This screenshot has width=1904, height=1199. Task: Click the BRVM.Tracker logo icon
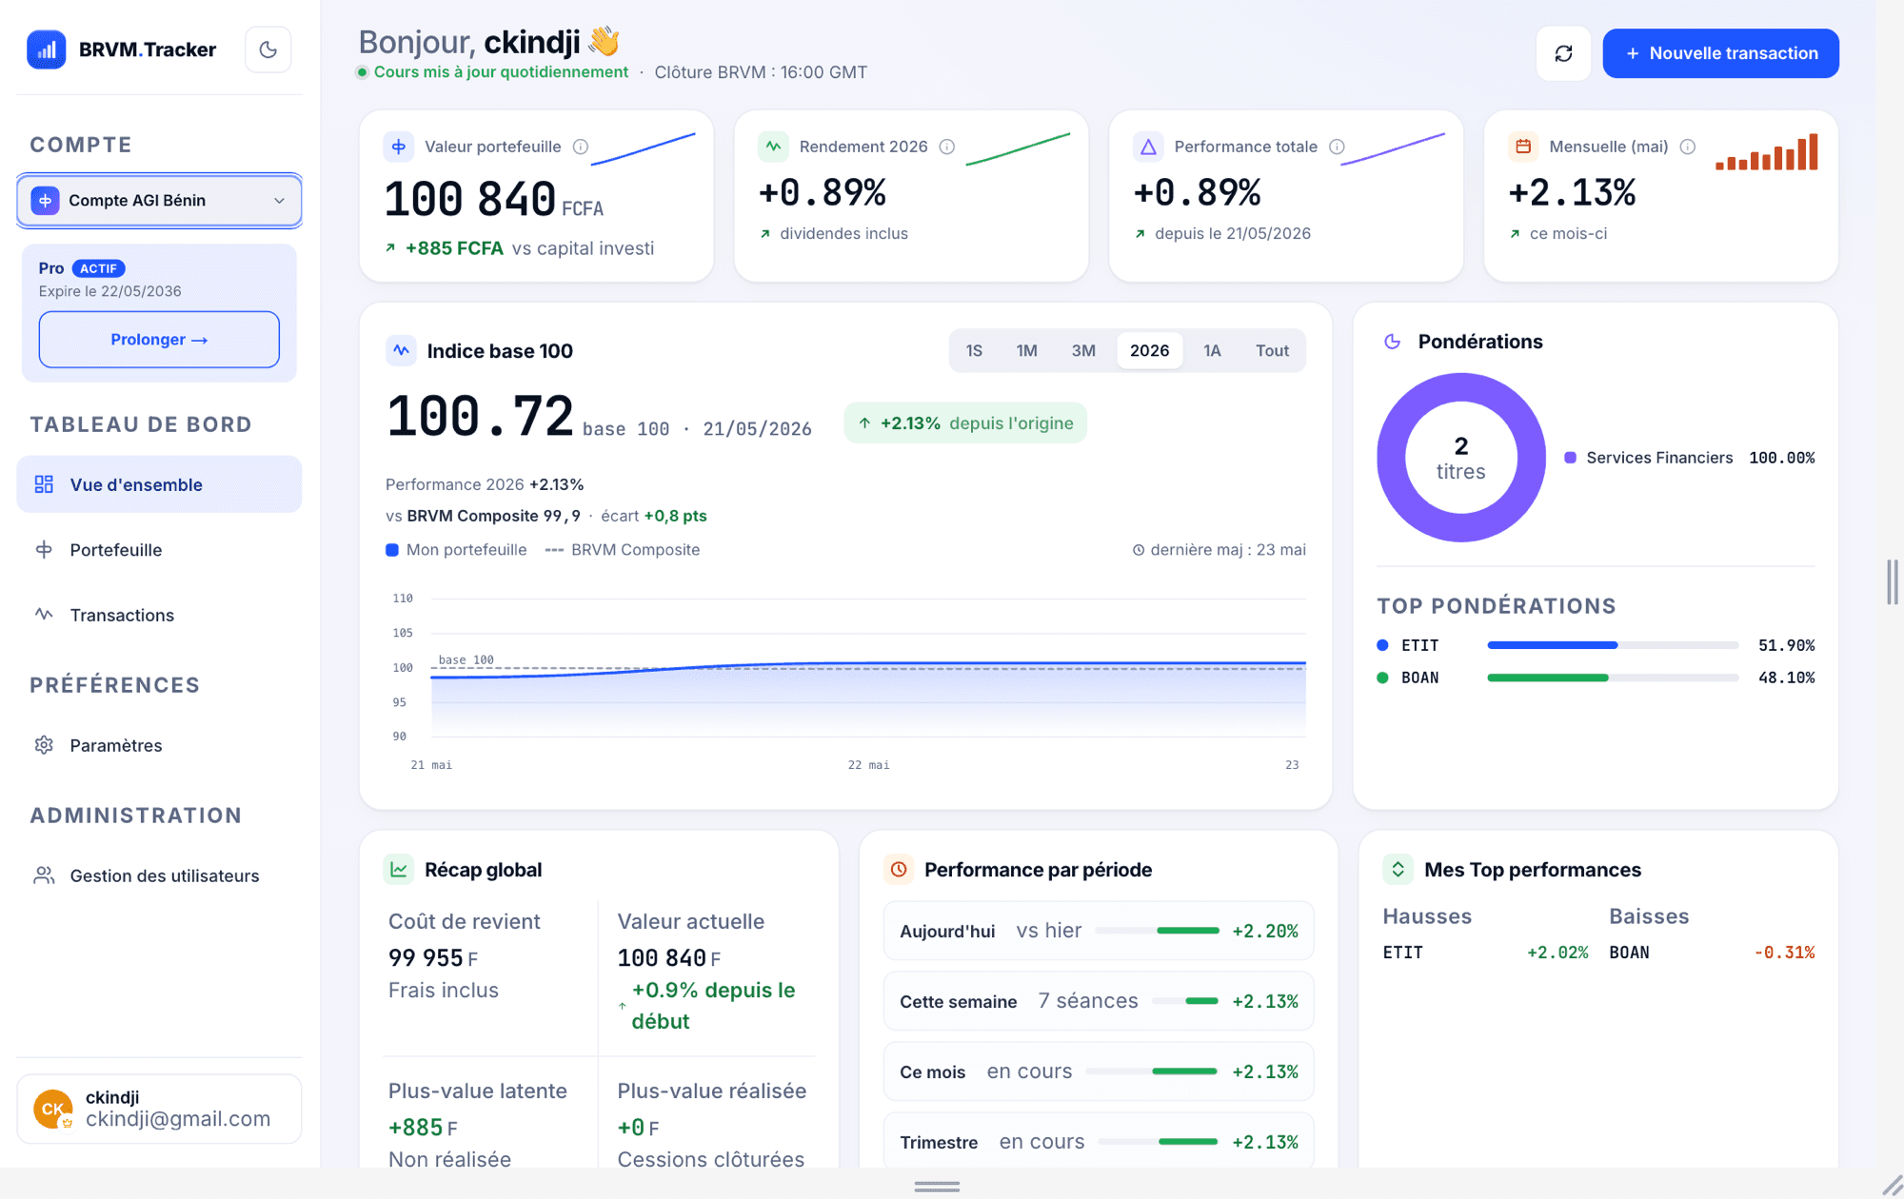(x=46, y=49)
